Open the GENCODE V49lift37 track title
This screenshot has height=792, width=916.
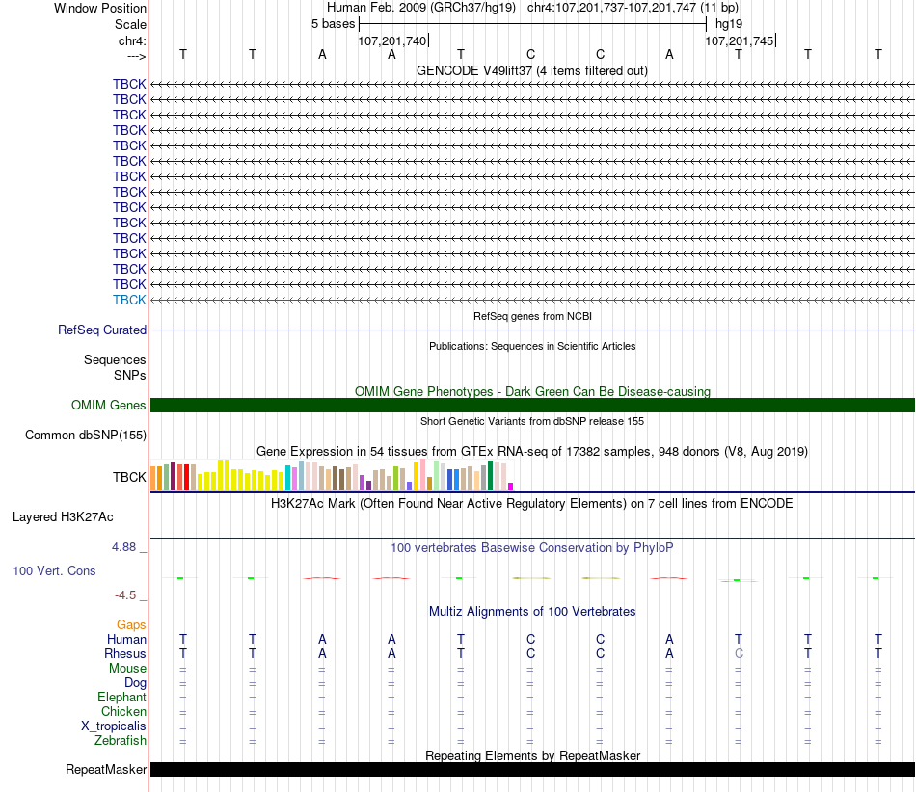pyautogui.click(x=531, y=70)
